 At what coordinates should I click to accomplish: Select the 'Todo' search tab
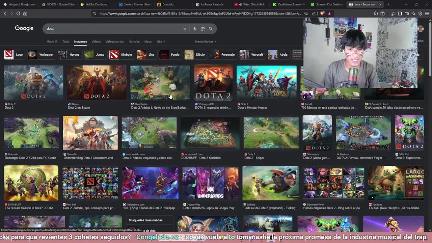(x=65, y=42)
